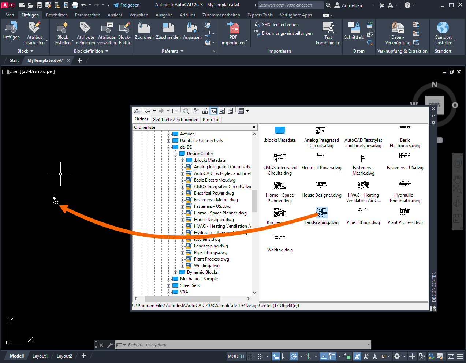
Task: Expand the Dynamic Blocks tree node
Action: pyautogui.click(x=176, y=273)
